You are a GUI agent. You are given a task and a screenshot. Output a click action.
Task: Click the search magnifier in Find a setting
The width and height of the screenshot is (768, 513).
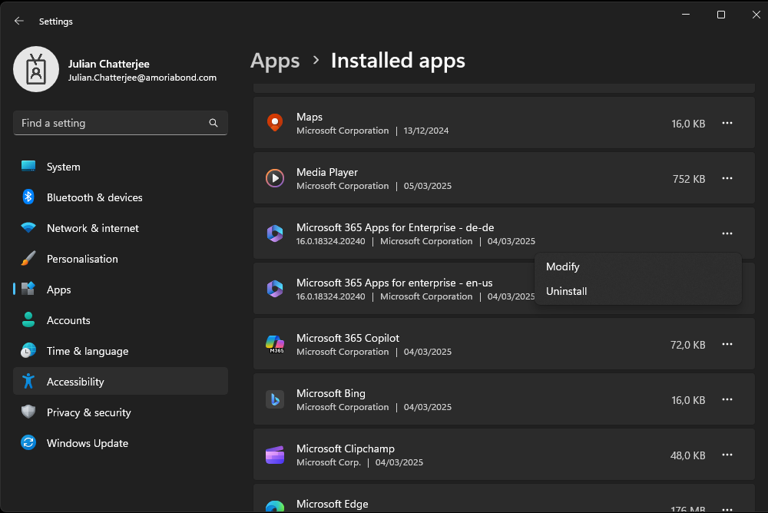point(213,123)
